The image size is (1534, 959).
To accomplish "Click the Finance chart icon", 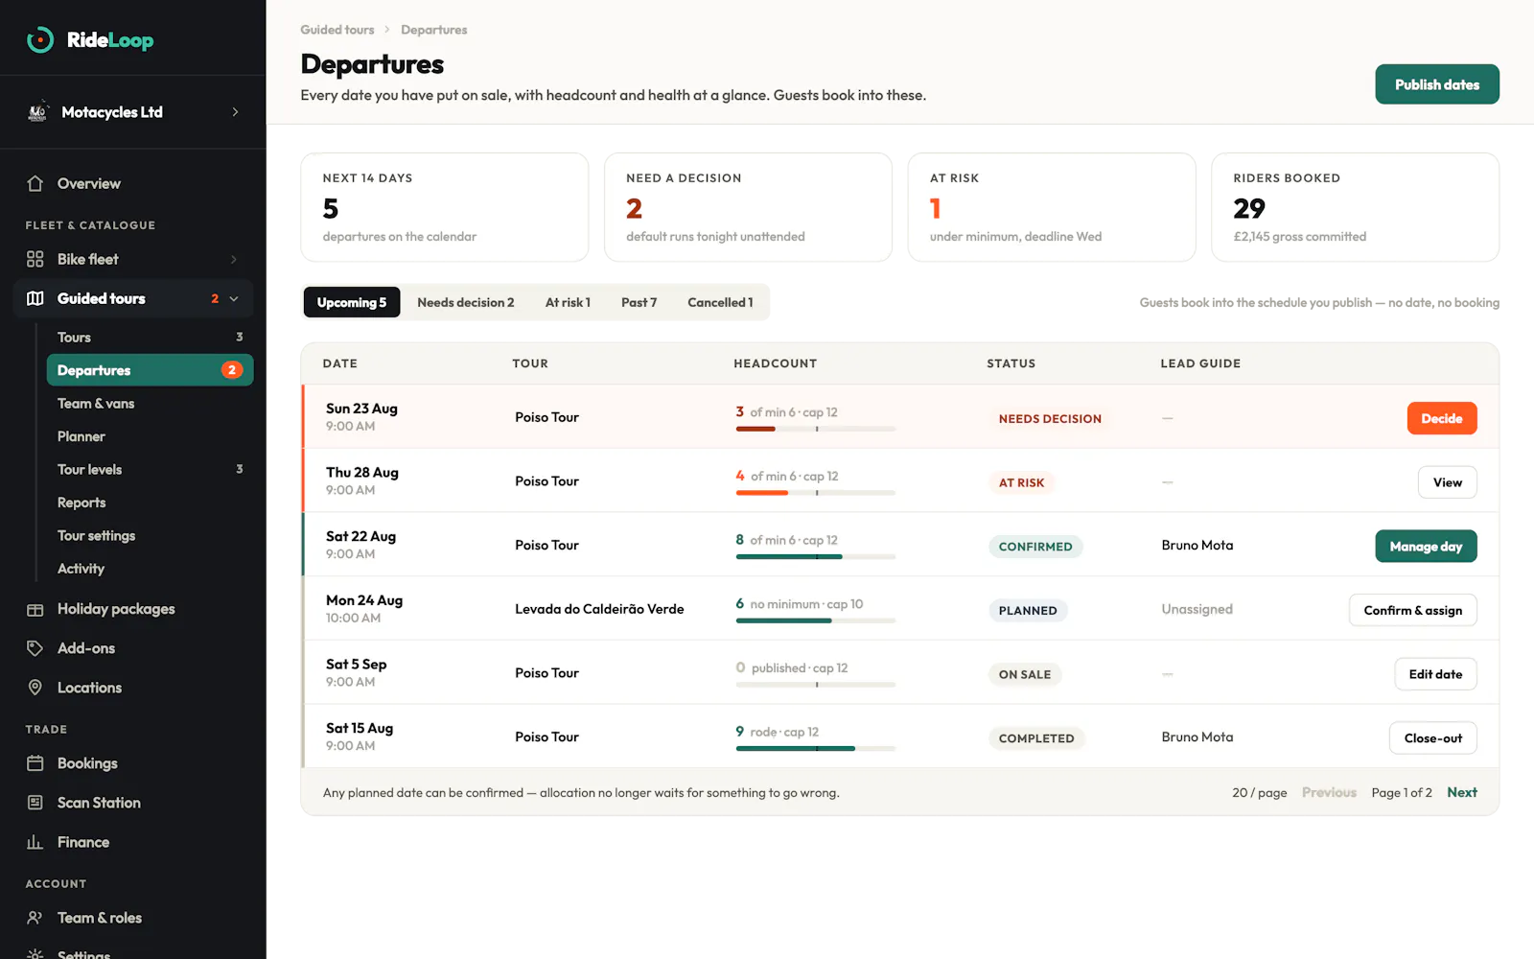I will [35, 842].
